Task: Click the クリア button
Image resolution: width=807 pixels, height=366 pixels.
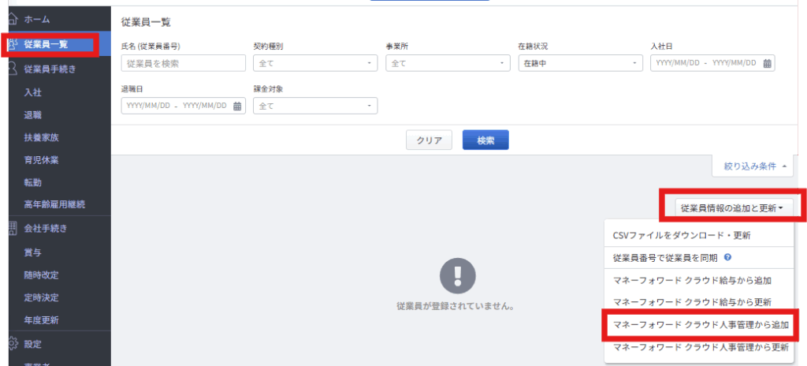Action: tap(429, 140)
